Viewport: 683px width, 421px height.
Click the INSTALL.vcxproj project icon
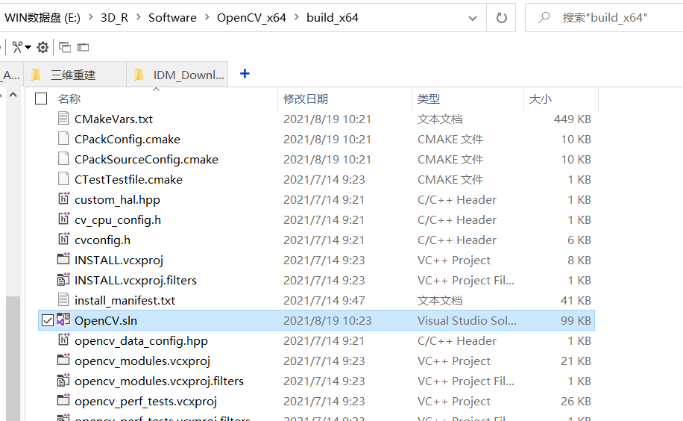(63, 259)
